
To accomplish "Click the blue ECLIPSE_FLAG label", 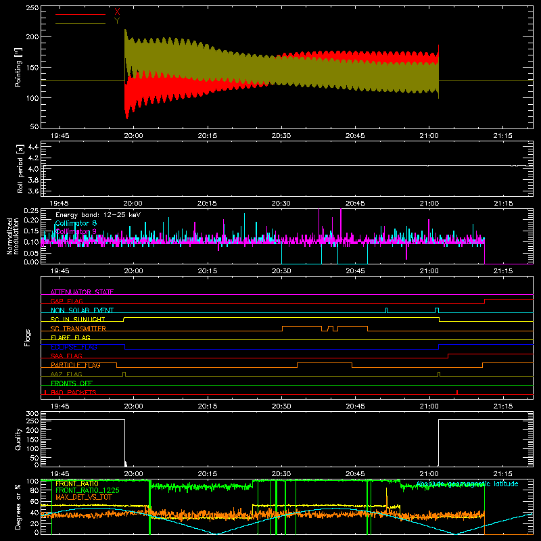I will pos(74,347).
